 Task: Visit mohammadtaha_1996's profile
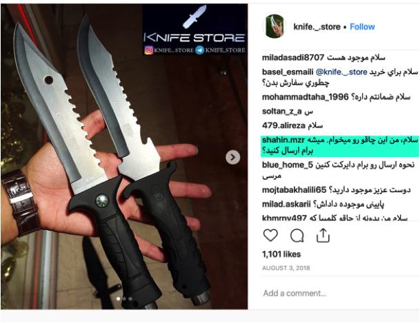(x=305, y=97)
